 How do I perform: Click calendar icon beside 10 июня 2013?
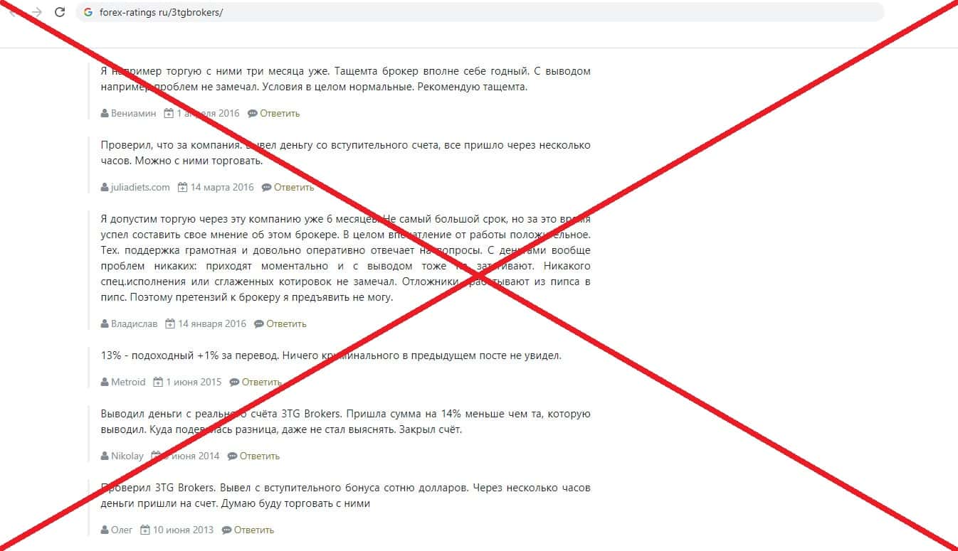pyautogui.click(x=145, y=530)
